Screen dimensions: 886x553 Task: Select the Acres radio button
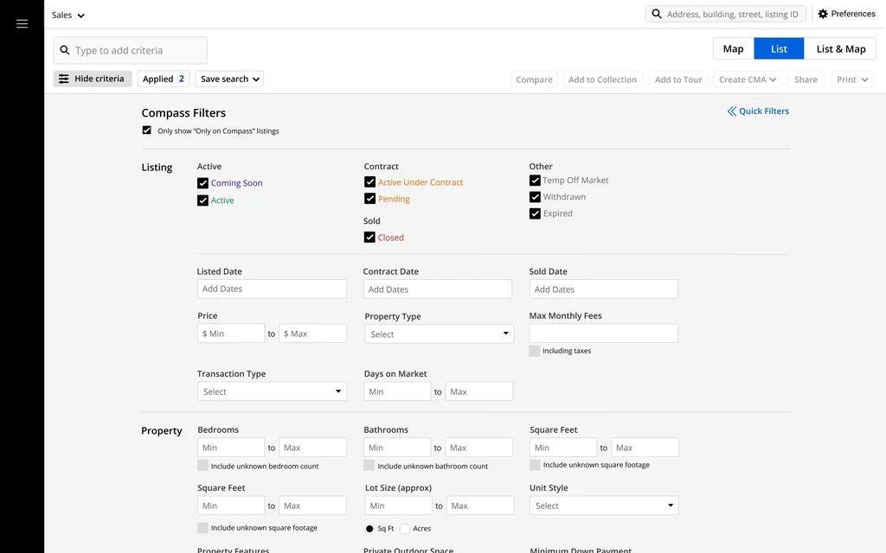[x=405, y=529]
